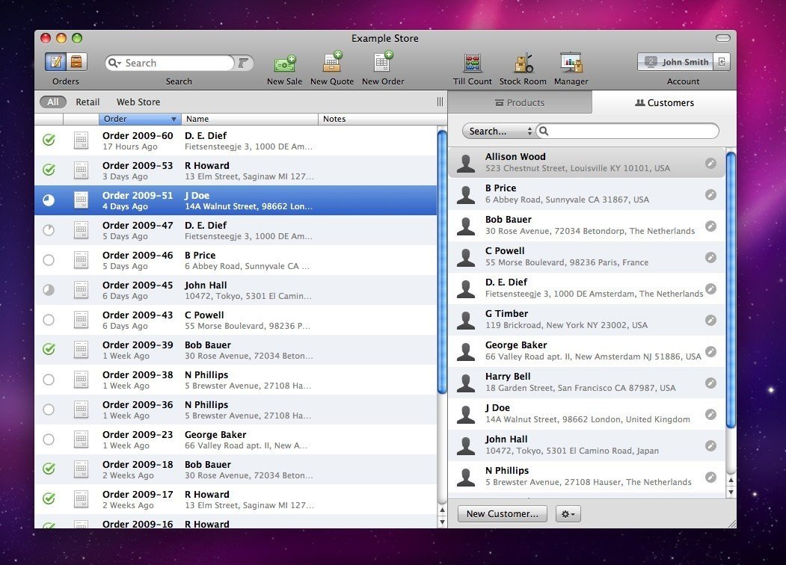Select Order 2009-36 N Phillips row
The image size is (786, 565).
click(236, 410)
